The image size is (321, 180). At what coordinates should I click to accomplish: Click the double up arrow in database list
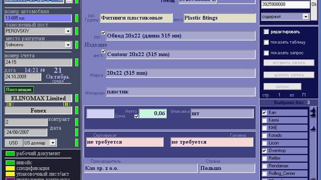click(x=313, y=112)
